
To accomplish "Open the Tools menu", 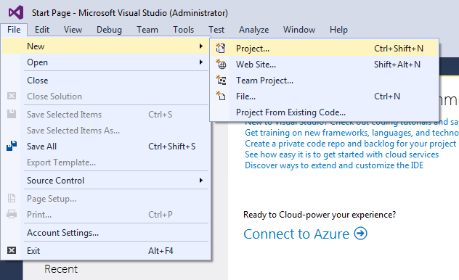I will click(183, 30).
